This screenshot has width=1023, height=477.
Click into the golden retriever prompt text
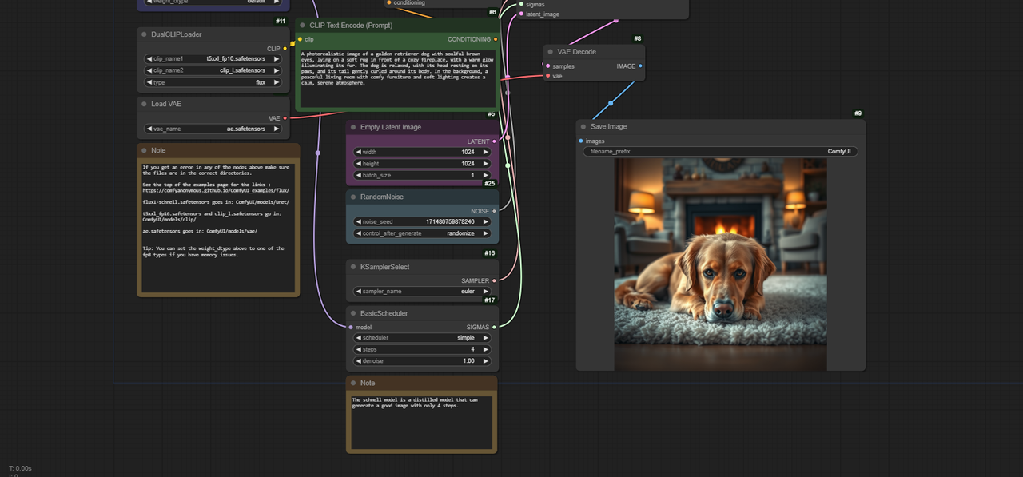[397, 78]
